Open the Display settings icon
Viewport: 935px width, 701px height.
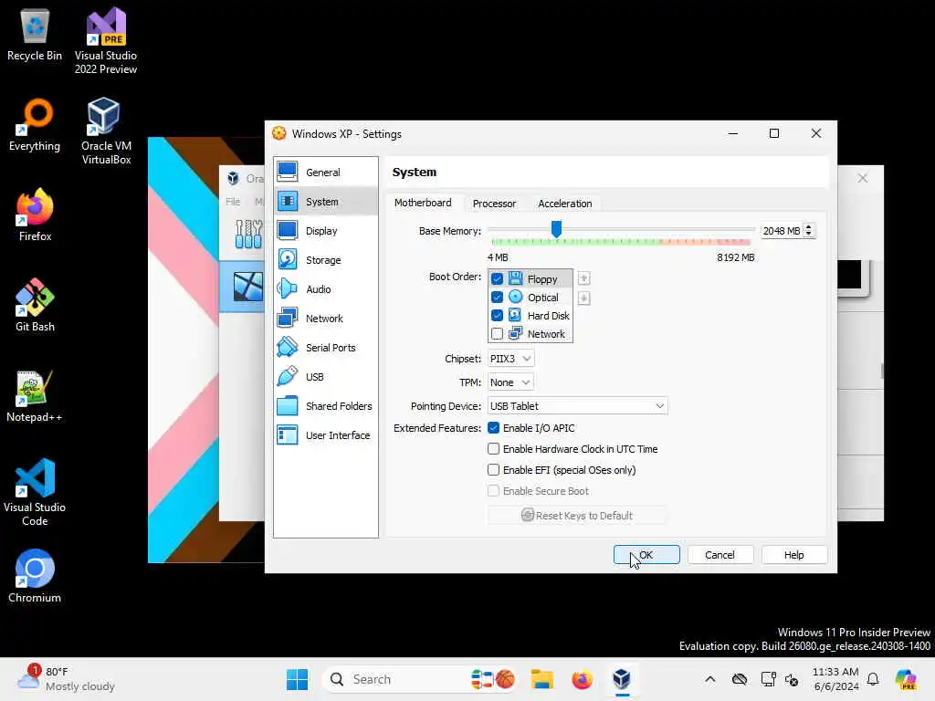(x=288, y=230)
